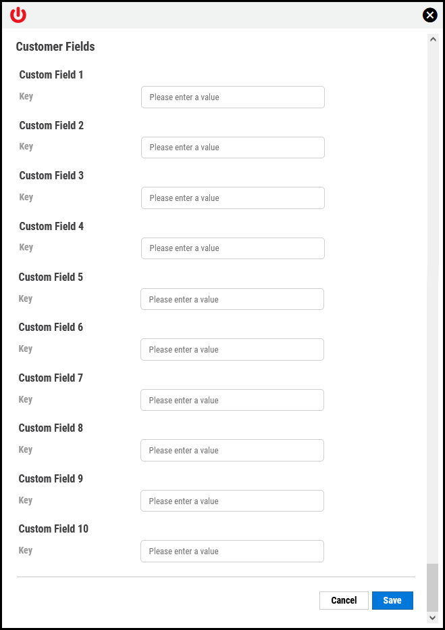This screenshot has height=630, width=445.
Task: Click the Custom Field 6 value input
Action: (232, 349)
